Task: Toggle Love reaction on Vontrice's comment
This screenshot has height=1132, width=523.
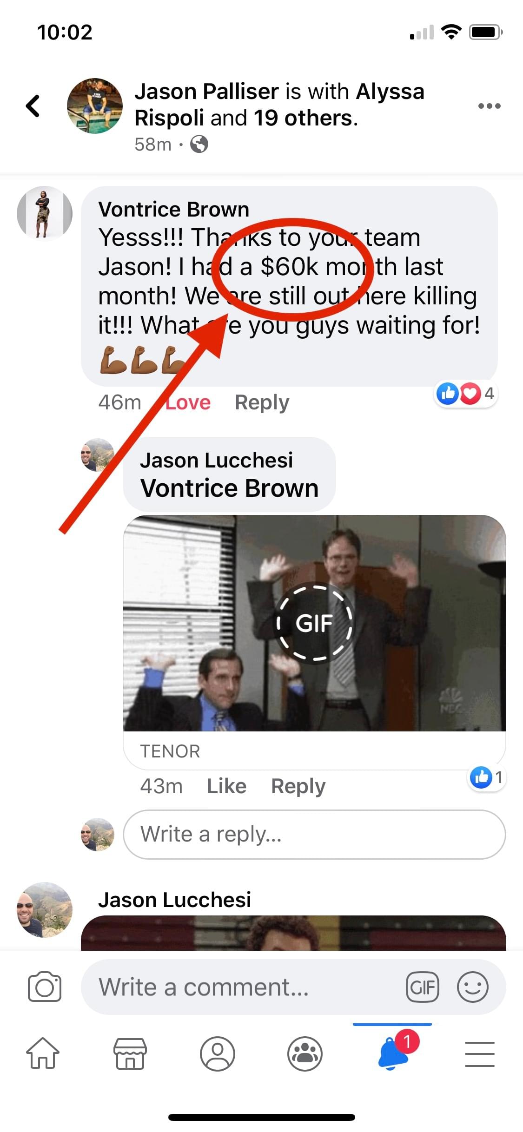Action: point(188,402)
